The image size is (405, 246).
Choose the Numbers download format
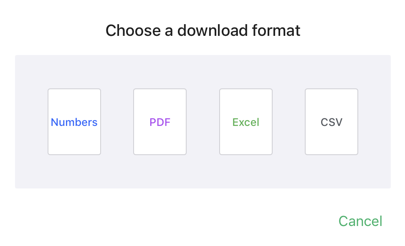74,122
